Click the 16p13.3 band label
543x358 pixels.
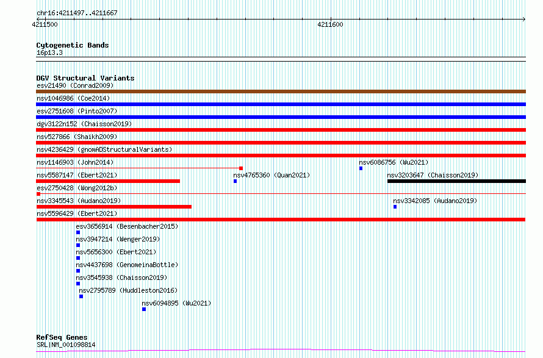point(49,52)
